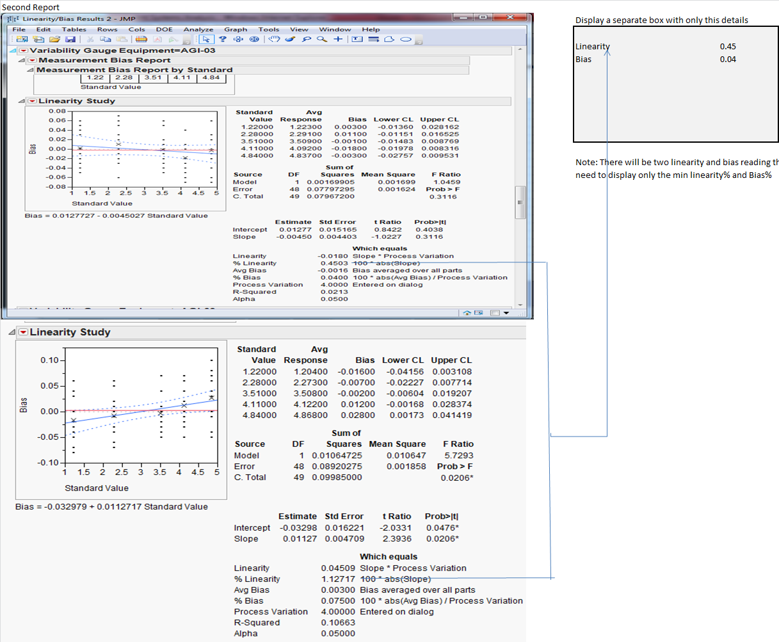779x642 pixels.
Task: Click the Run Script icon in toolbar
Action: tap(173, 39)
